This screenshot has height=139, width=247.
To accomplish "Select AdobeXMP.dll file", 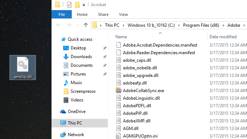I will click(x=137, y=121).
